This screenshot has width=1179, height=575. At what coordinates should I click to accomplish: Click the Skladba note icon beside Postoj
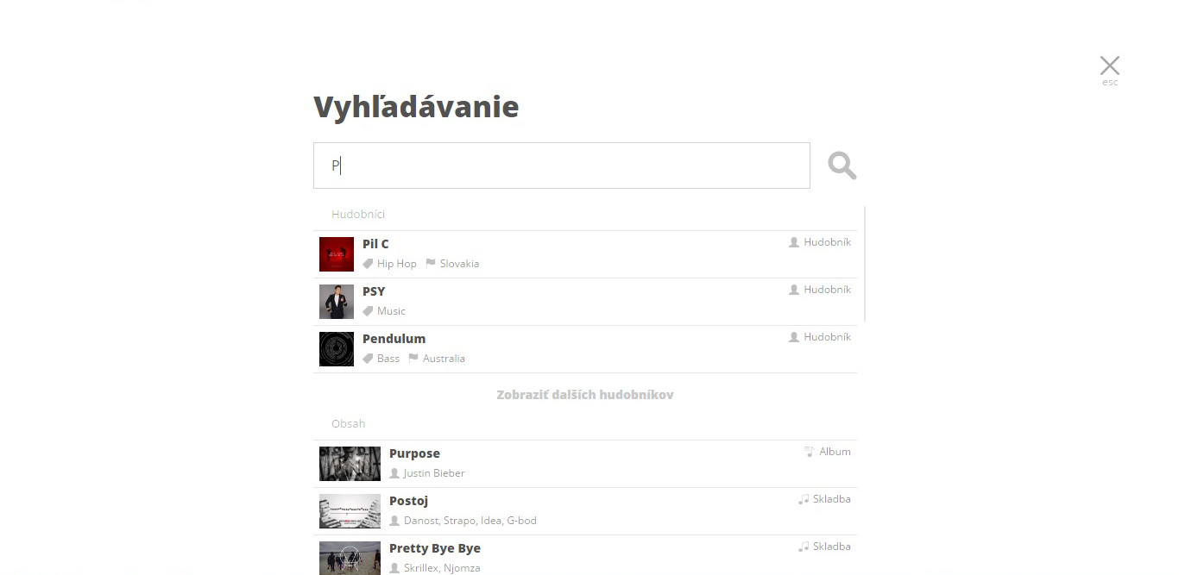[804, 499]
